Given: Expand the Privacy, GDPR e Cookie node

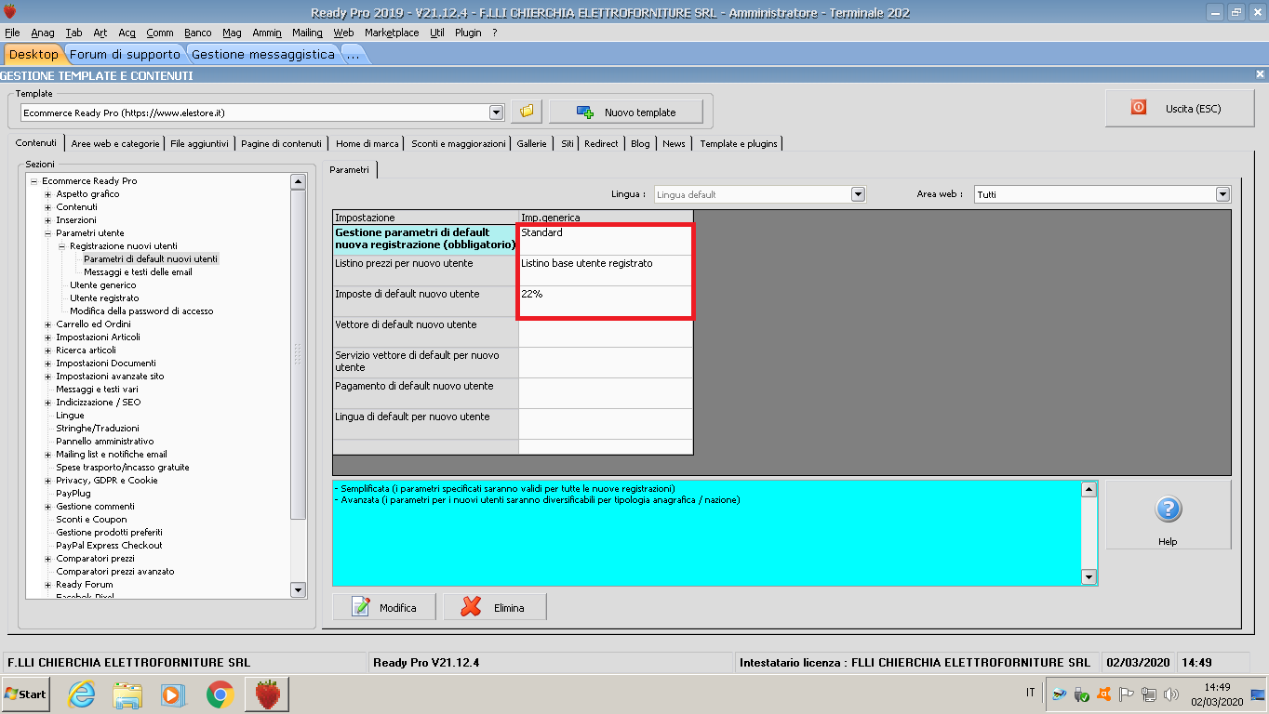Looking at the screenshot, I should (x=47, y=481).
